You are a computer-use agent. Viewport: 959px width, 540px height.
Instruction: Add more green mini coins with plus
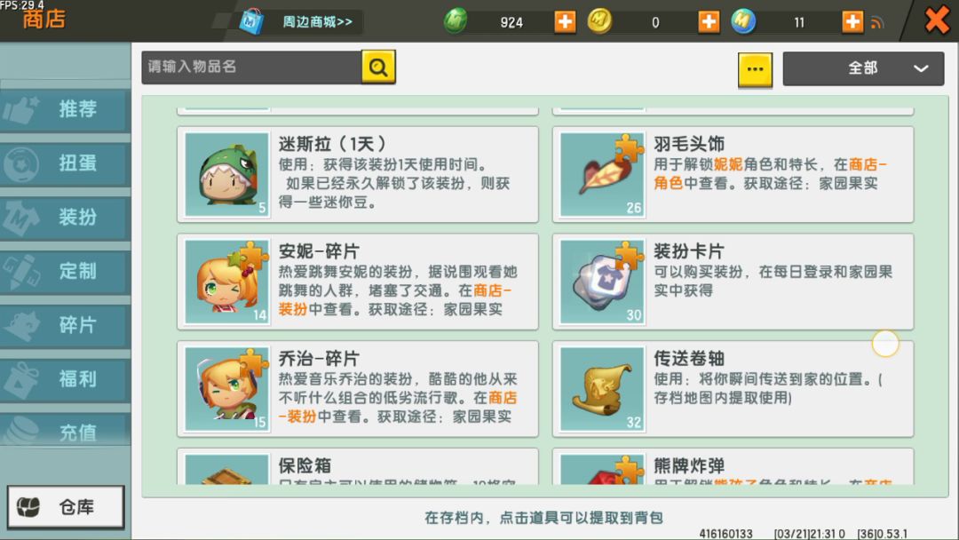[565, 22]
